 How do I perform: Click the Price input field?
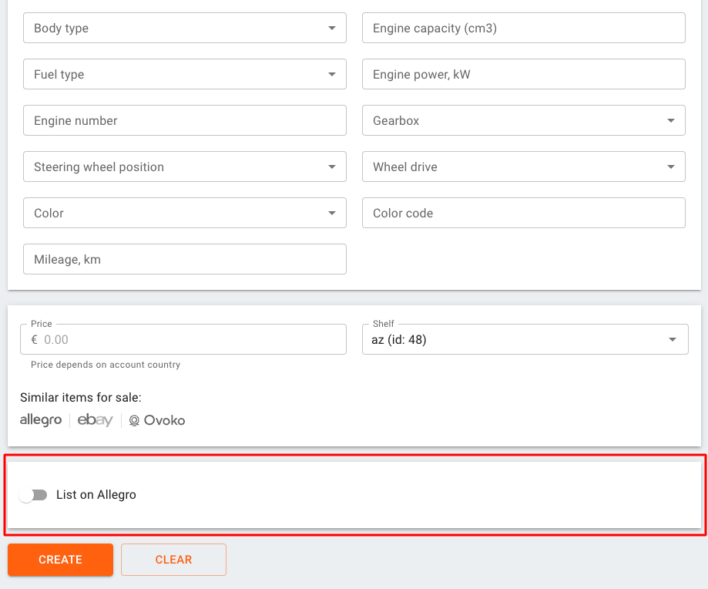coord(189,339)
